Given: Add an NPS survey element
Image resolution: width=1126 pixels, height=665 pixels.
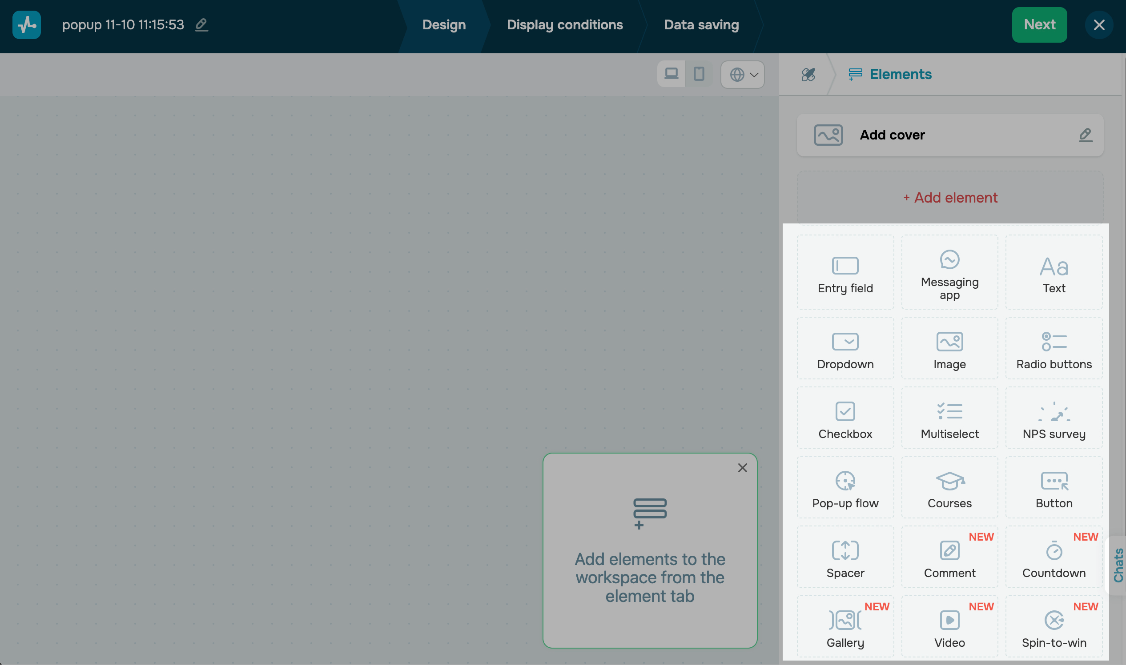Looking at the screenshot, I should click(x=1054, y=418).
